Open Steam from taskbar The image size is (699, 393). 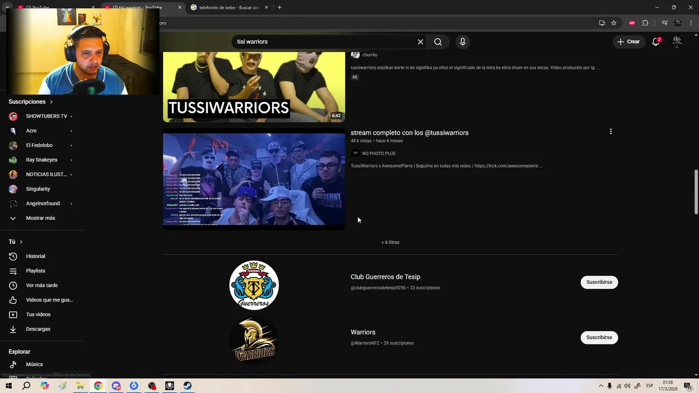[x=187, y=386]
